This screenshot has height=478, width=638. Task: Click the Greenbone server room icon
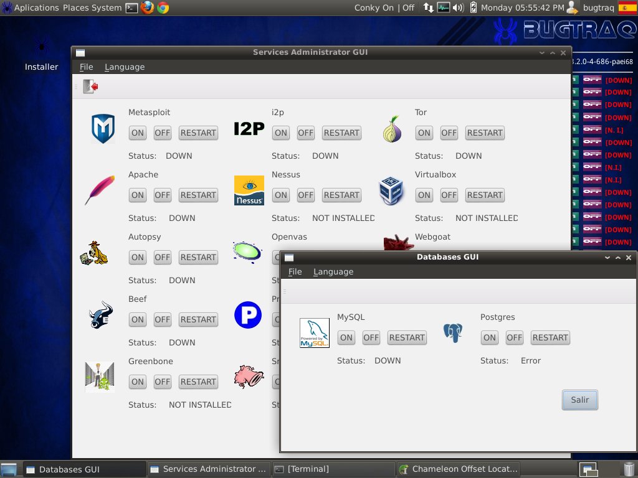[x=100, y=377]
